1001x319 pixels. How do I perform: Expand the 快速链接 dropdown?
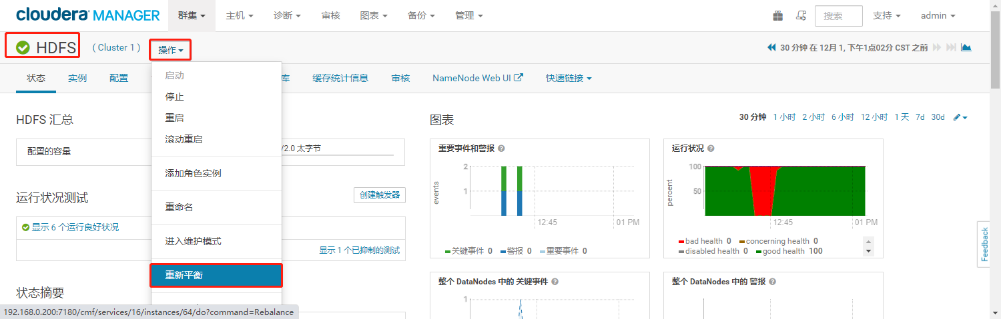[569, 78]
